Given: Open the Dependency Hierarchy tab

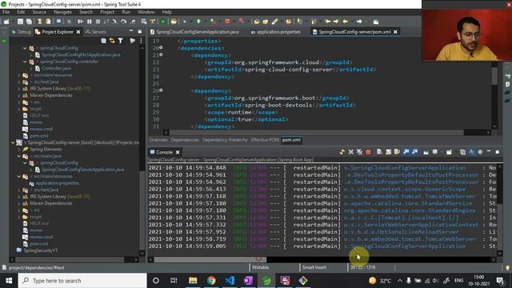Looking at the screenshot, I should click(225, 140).
